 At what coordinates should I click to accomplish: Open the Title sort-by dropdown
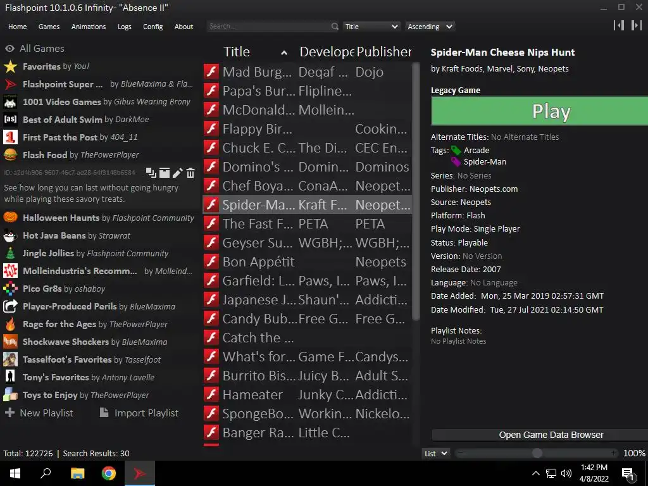click(x=371, y=27)
